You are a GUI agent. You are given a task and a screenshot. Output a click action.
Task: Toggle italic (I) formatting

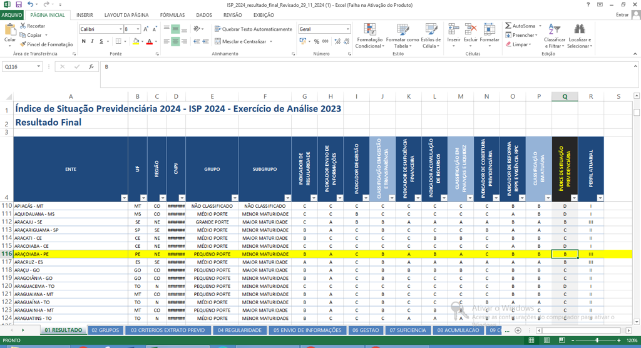tap(92, 42)
